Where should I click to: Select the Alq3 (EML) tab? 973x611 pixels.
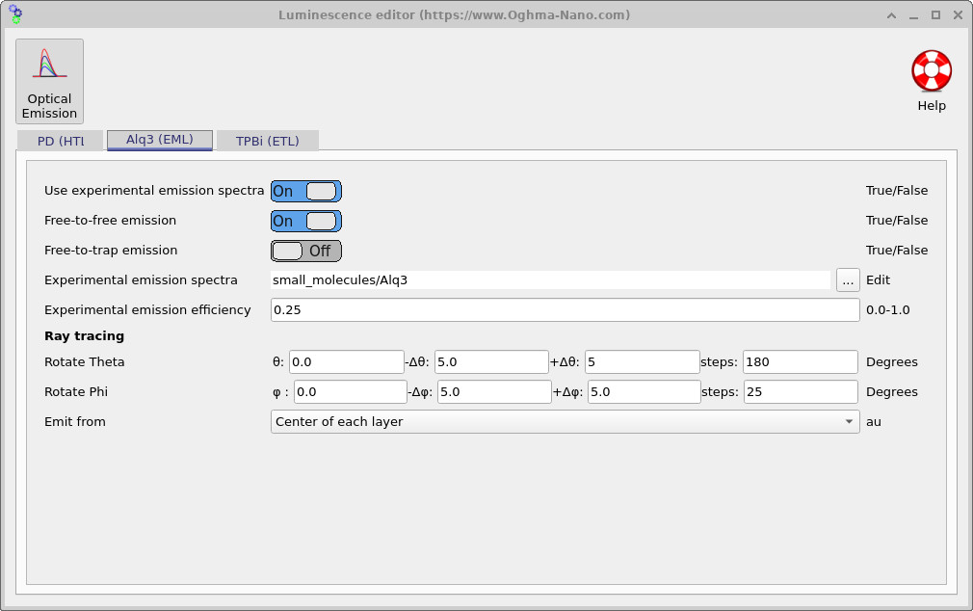159,139
